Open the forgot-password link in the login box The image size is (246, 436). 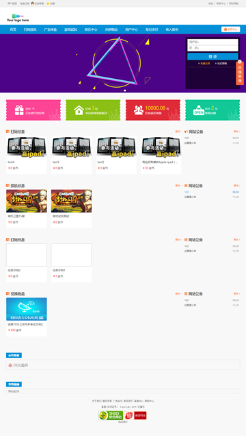[221, 63]
